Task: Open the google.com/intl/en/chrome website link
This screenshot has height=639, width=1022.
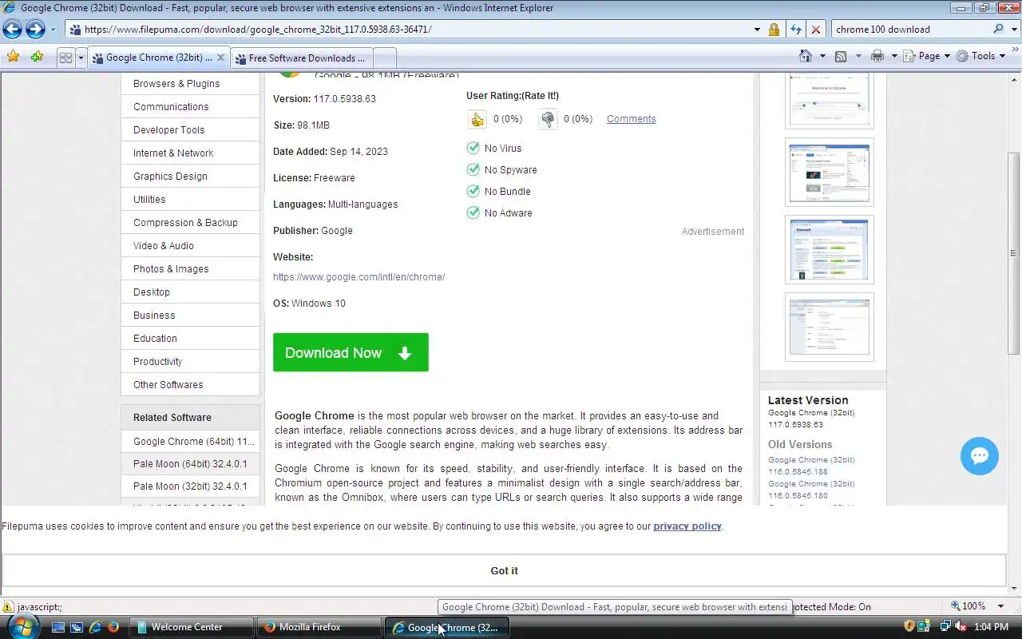Action: point(358,276)
